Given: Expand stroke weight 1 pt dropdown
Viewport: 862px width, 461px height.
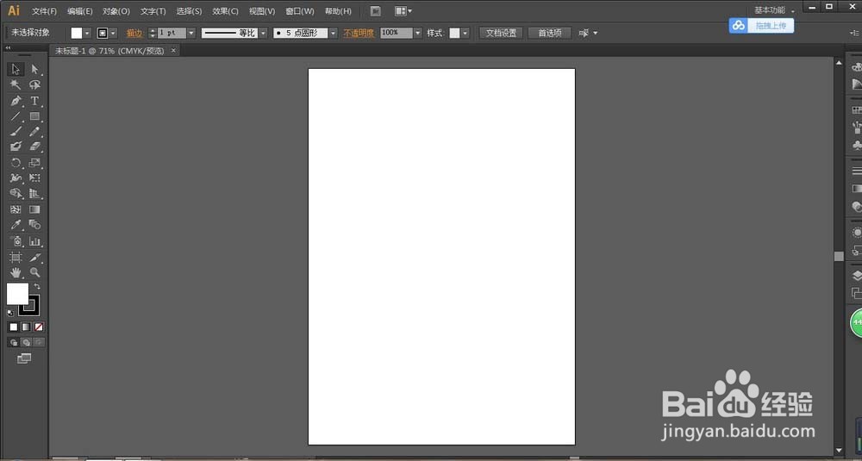Looking at the screenshot, I should 191,33.
